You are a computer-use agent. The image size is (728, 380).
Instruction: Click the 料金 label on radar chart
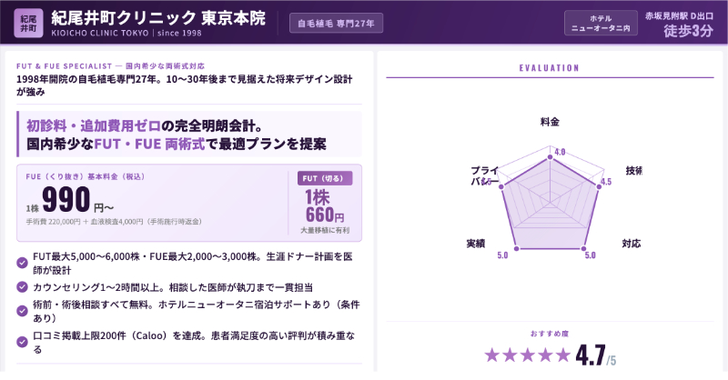(x=550, y=121)
